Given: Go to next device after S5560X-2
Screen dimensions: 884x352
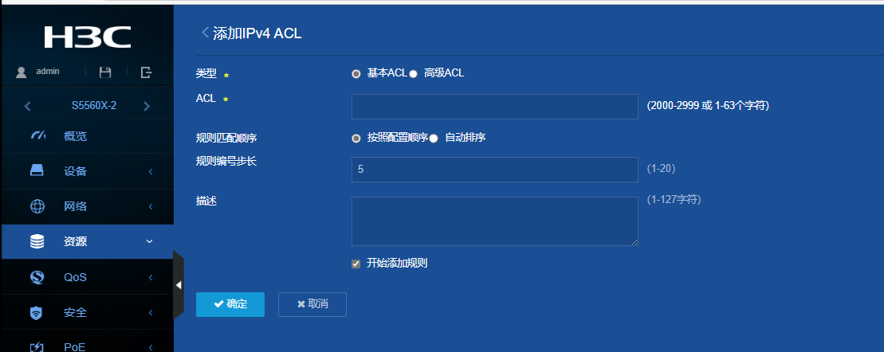Looking at the screenshot, I should click(147, 105).
